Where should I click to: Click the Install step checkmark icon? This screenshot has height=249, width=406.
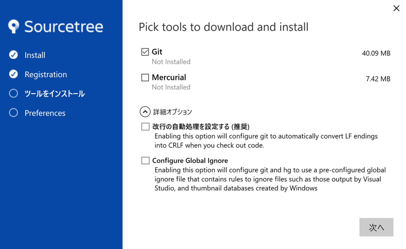(13, 55)
